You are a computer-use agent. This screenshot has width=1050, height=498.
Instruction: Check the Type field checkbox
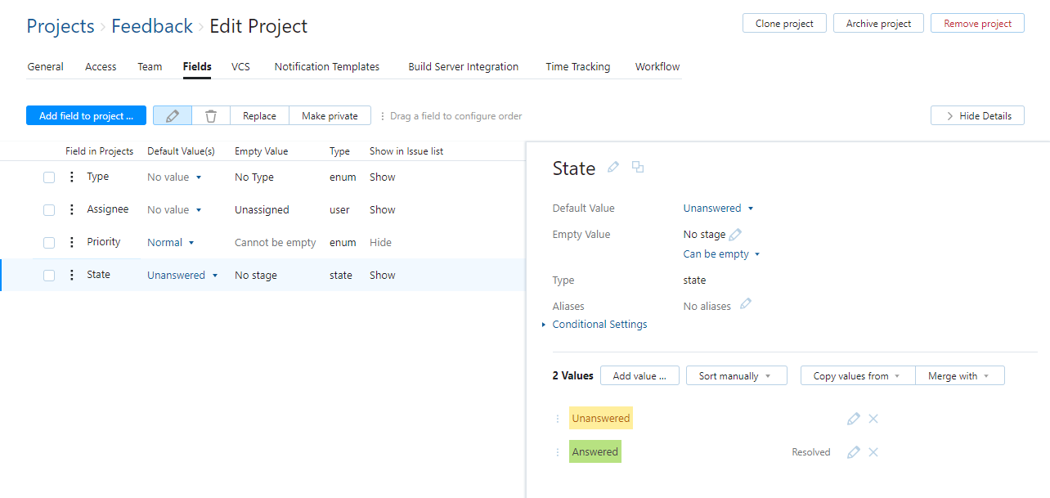(x=49, y=177)
